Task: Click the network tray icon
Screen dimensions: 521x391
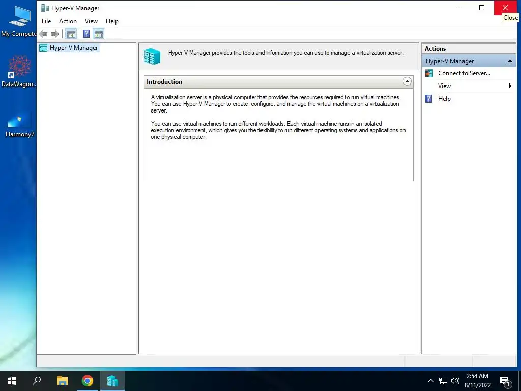Action: [443, 381]
